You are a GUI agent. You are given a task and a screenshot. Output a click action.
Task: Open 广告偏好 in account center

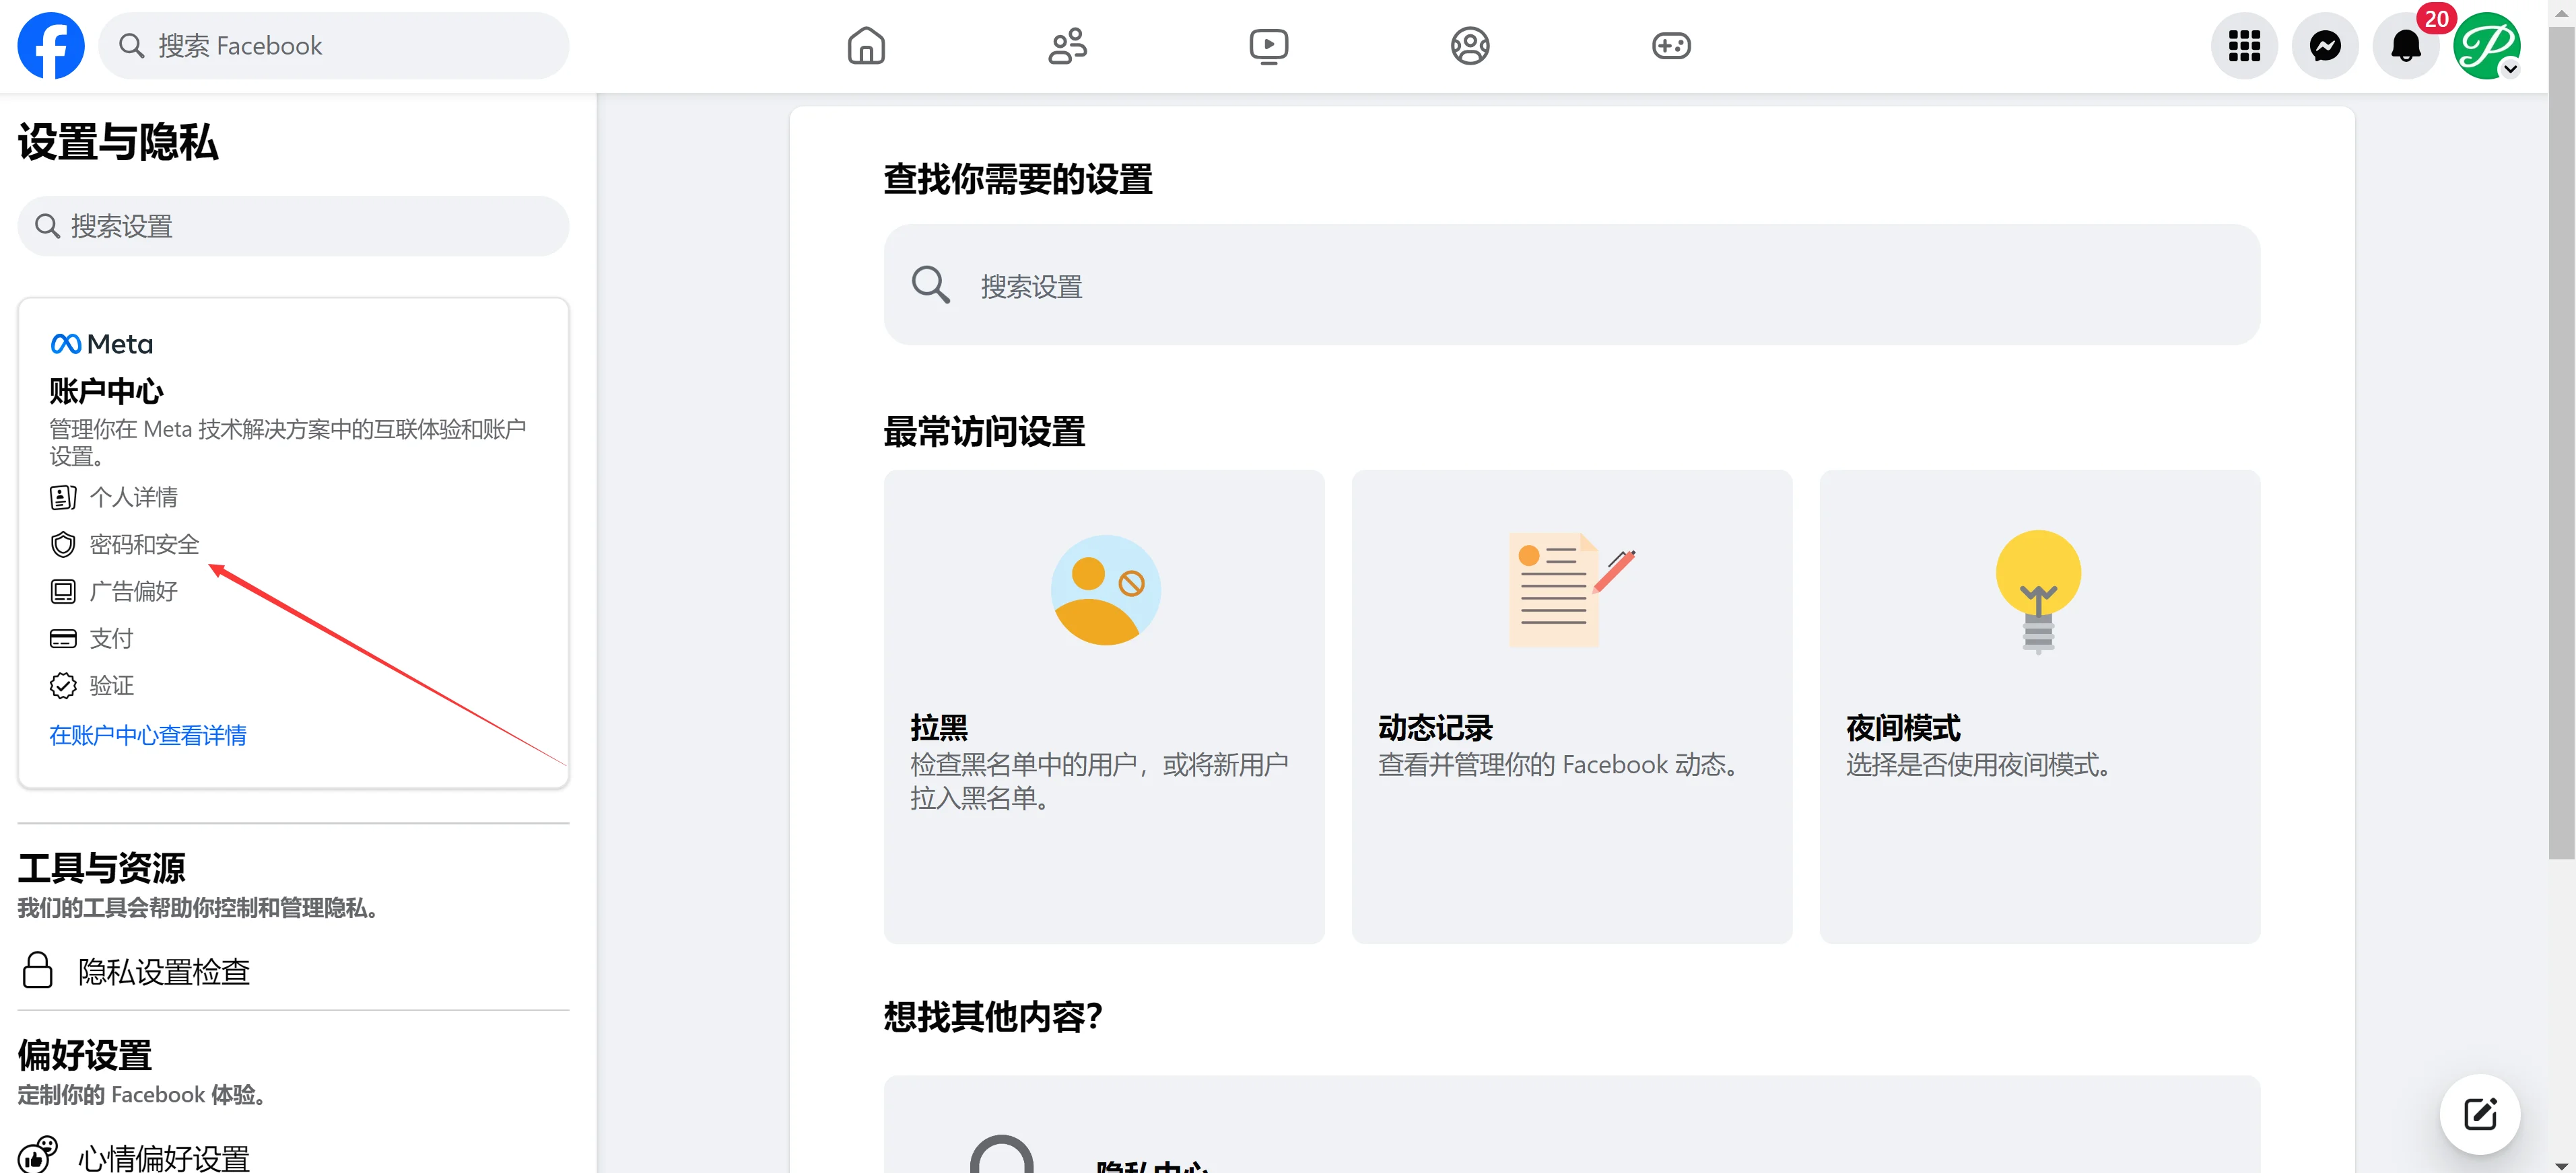tap(133, 590)
